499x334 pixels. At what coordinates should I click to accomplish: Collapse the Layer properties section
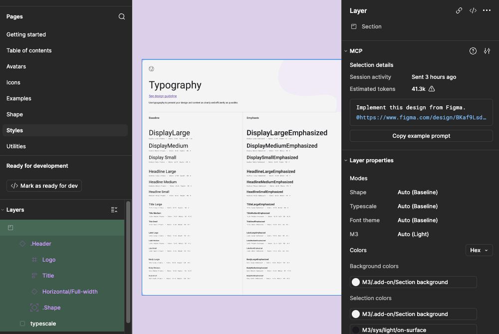pos(346,160)
